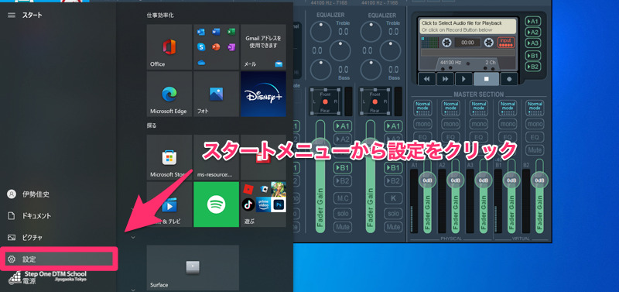Open the ms-resource tile
The height and width of the screenshot is (292, 619).
tap(217, 157)
